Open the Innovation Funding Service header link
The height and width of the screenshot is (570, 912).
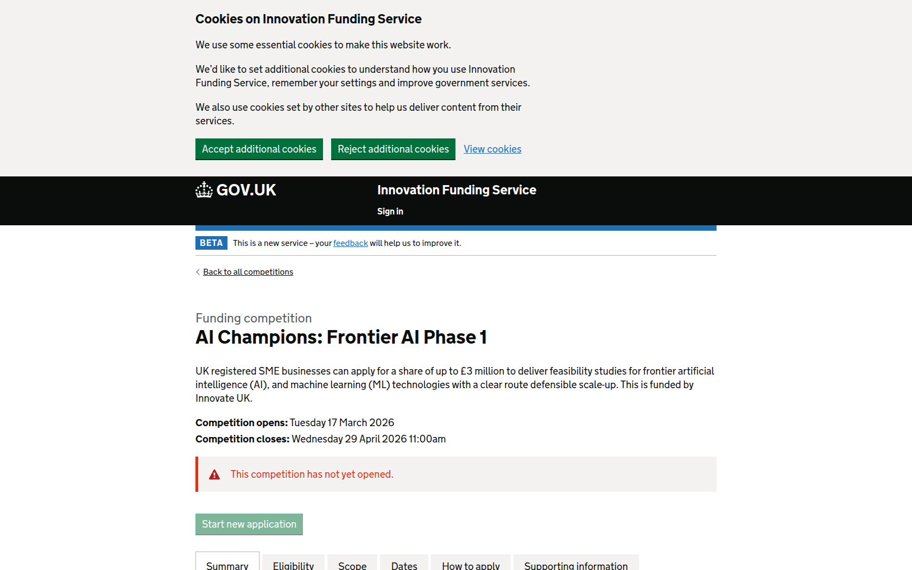pos(457,190)
